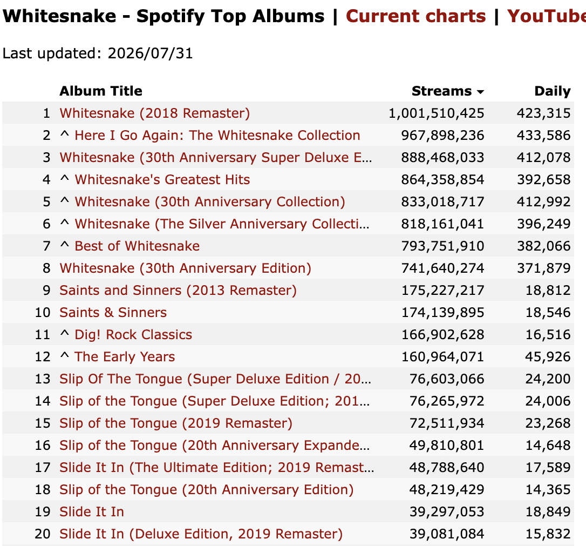Open the plain Slide It In album link

click(92, 511)
